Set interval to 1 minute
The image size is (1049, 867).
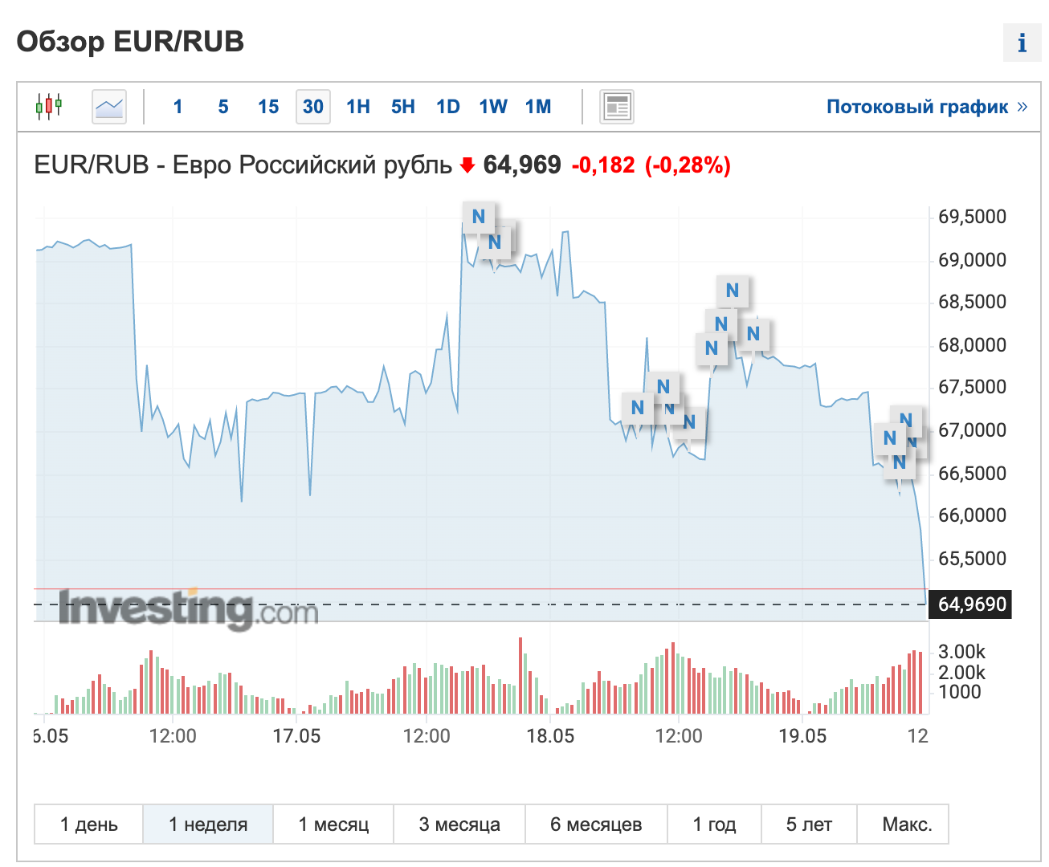(178, 107)
